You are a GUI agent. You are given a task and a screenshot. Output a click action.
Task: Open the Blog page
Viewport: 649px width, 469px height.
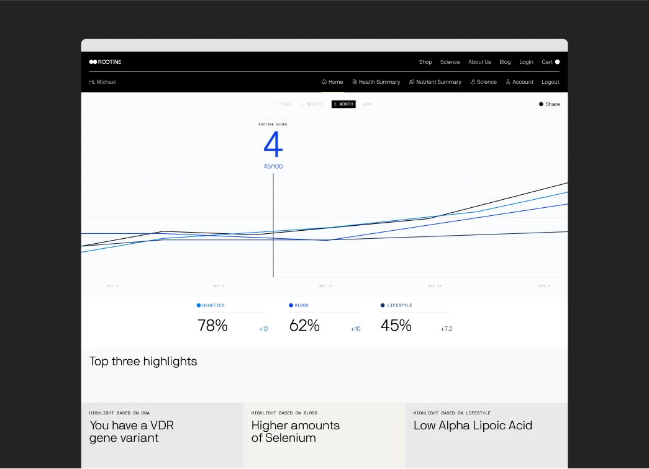coord(505,62)
